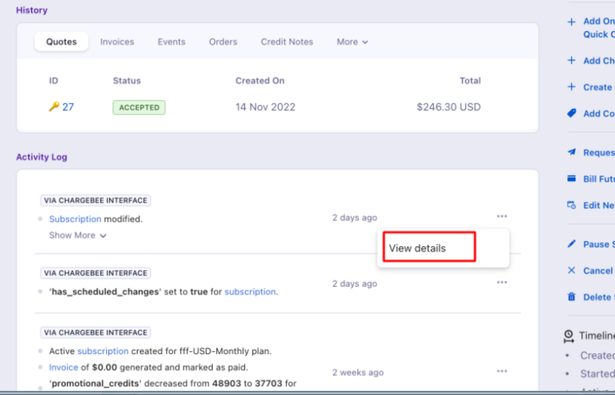Click the key icon beside quote 27
615x395 pixels.
54,106
